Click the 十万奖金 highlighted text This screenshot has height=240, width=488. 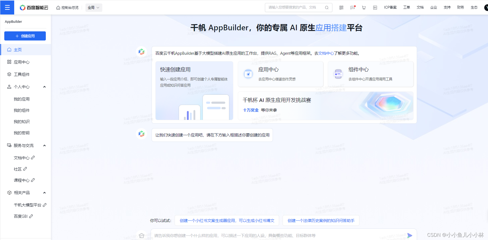click(x=251, y=110)
